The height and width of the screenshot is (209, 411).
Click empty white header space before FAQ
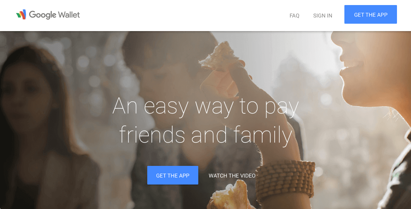click(183, 15)
